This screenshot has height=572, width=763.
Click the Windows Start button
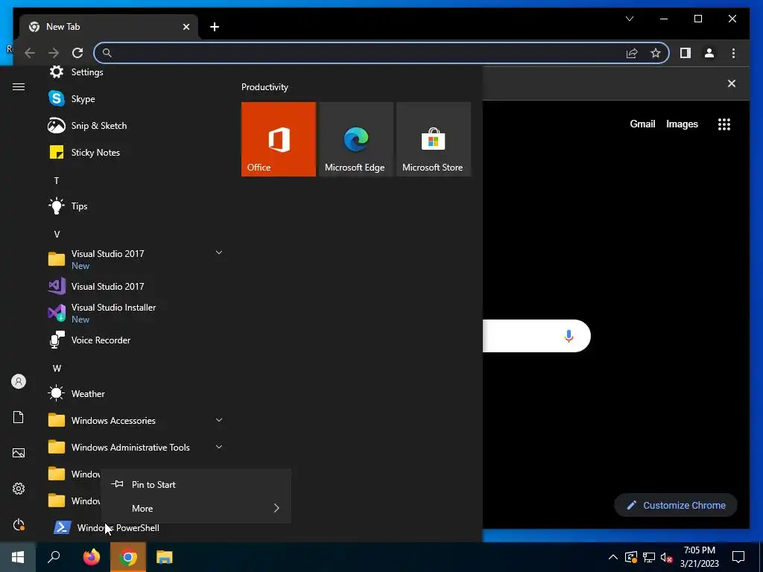click(18, 557)
